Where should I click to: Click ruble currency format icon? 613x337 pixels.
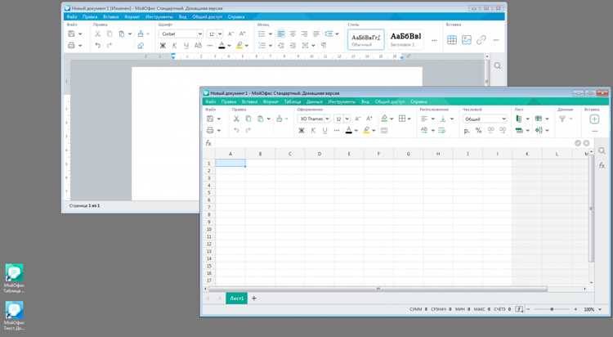[x=467, y=130]
